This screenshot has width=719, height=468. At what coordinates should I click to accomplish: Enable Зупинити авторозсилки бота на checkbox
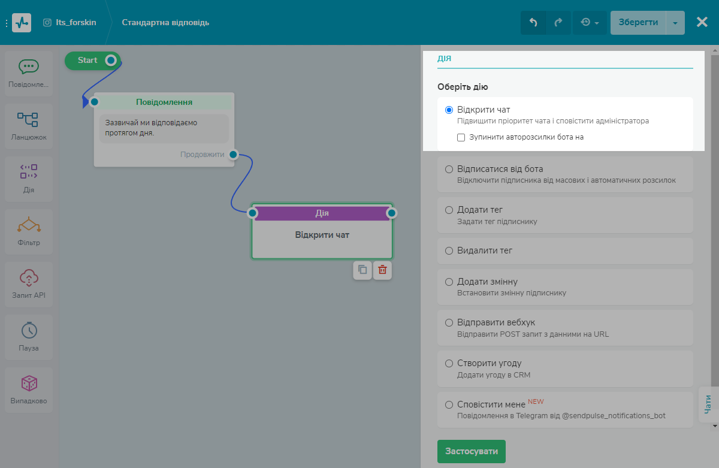click(461, 137)
